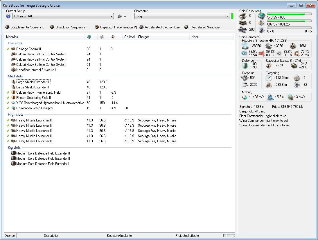Toggle the Caldari Navy Invulnerability Field checkmark
The height and width of the screenshot is (240, 318).
[8, 92]
